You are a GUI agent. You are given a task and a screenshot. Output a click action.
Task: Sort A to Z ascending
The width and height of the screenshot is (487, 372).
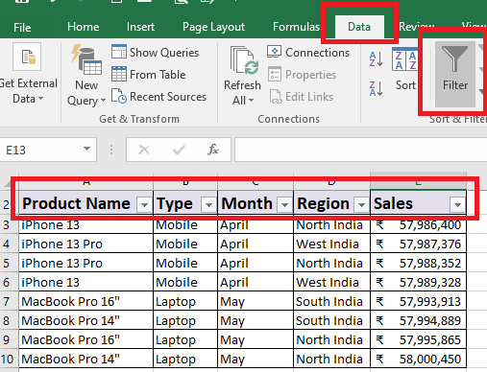376,59
